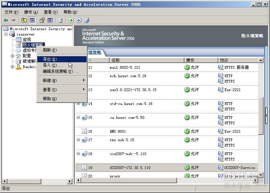This screenshot has height=193, width=270.
Task: Click the Up one level folder icon
Action: tap(24, 20)
